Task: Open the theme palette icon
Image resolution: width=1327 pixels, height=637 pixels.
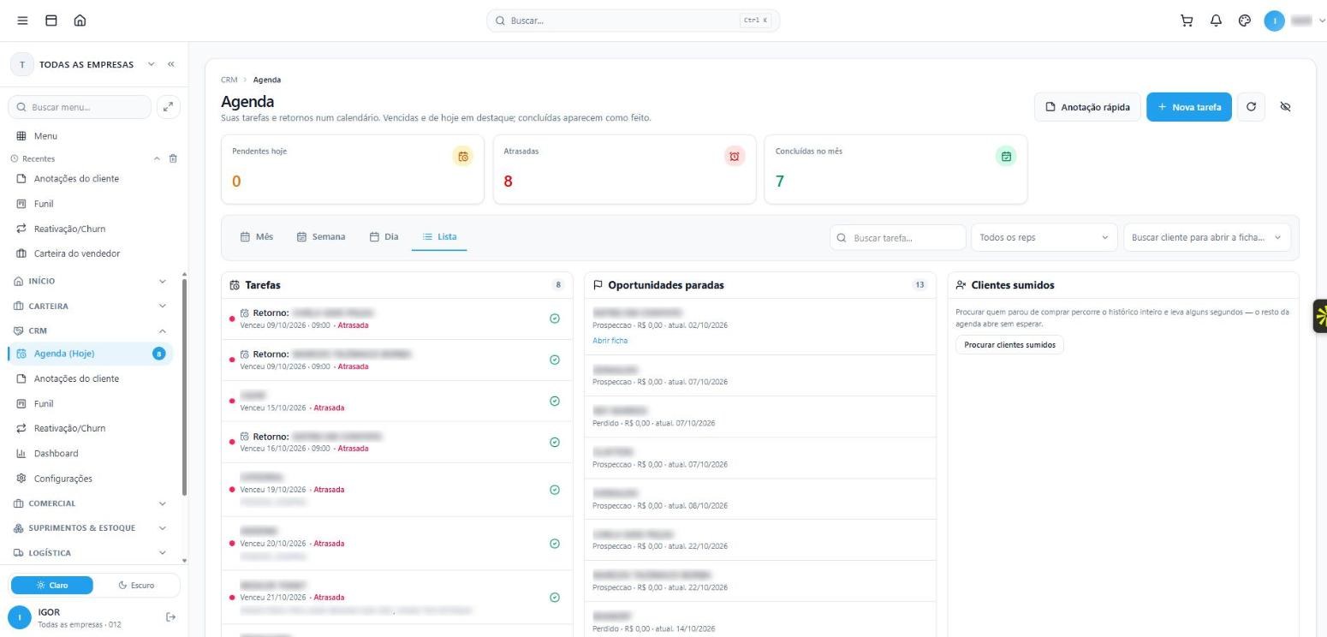Action: [1245, 21]
